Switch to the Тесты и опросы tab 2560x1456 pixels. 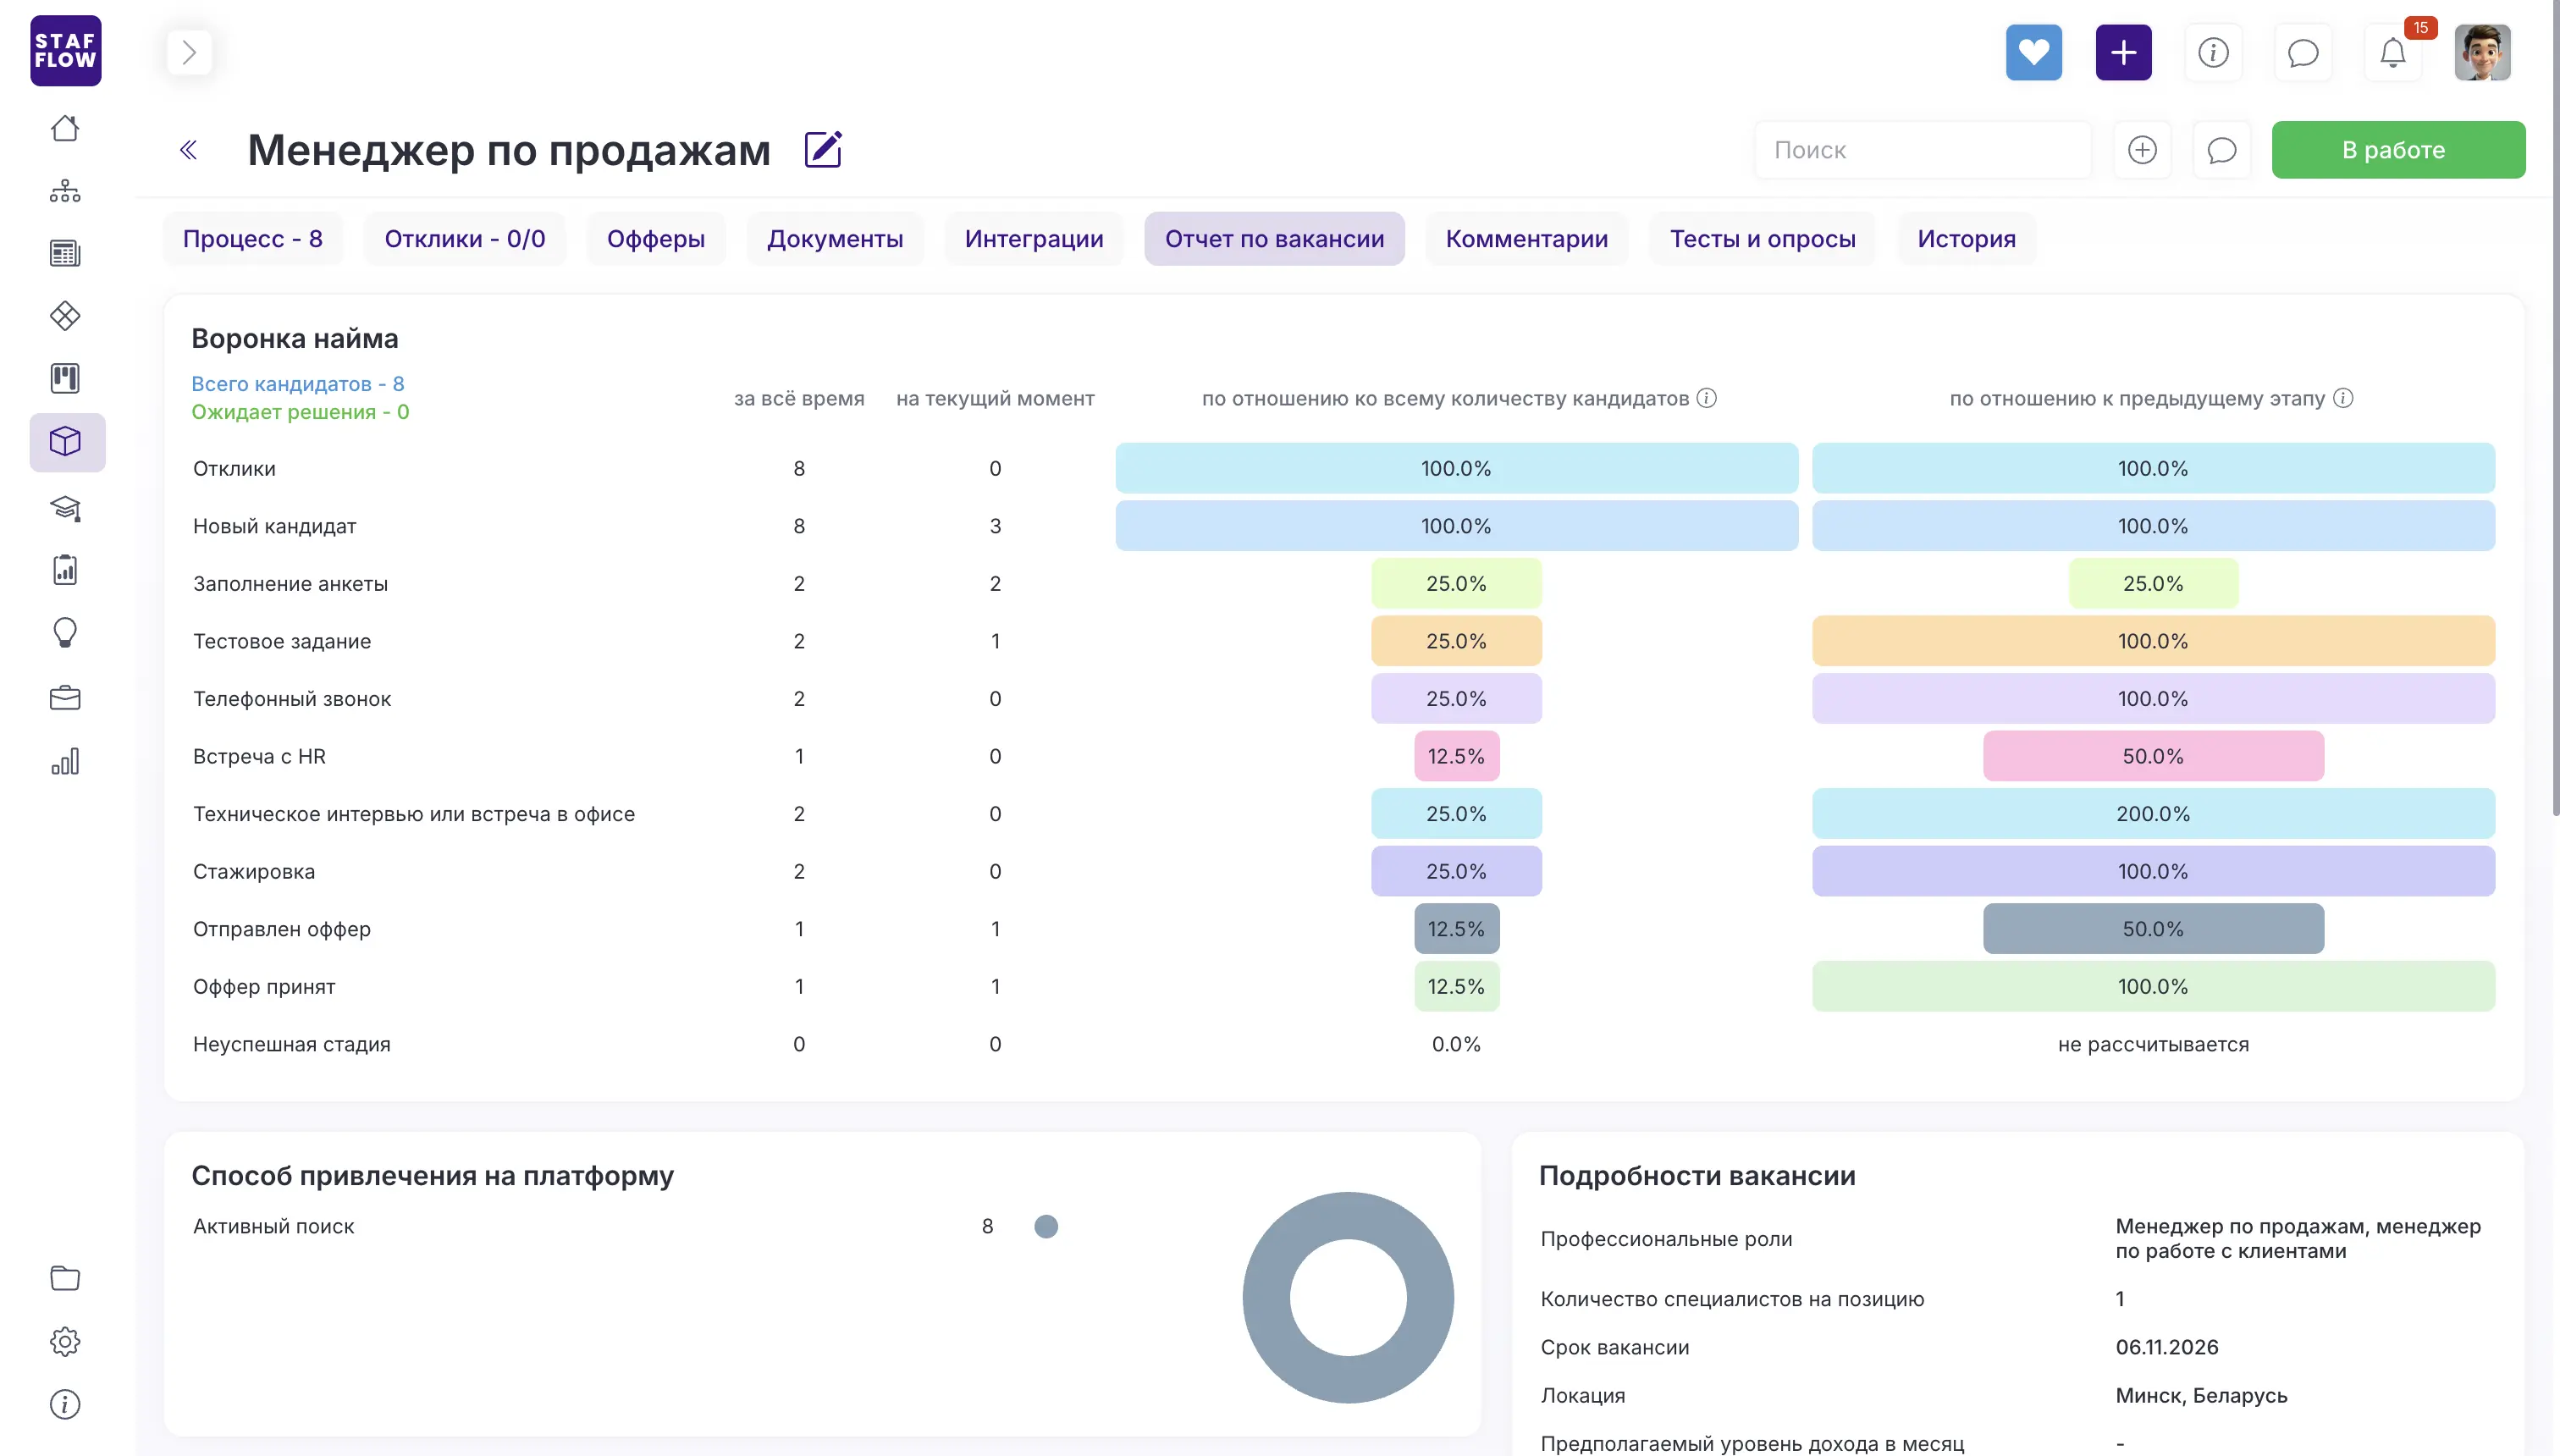click(x=1762, y=239)
